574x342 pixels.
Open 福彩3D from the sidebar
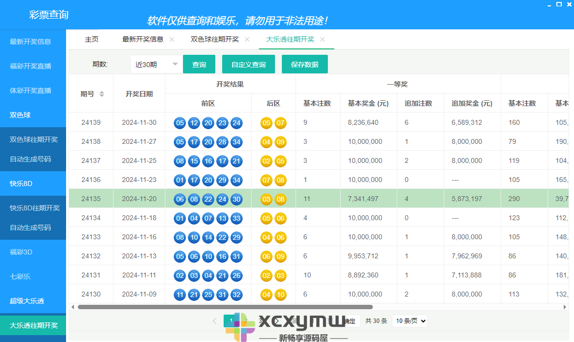point(20,252)
